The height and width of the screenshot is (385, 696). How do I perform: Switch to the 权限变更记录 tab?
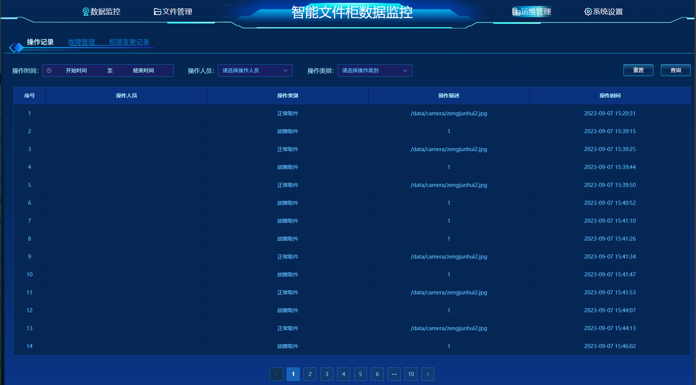click(129, 42)
